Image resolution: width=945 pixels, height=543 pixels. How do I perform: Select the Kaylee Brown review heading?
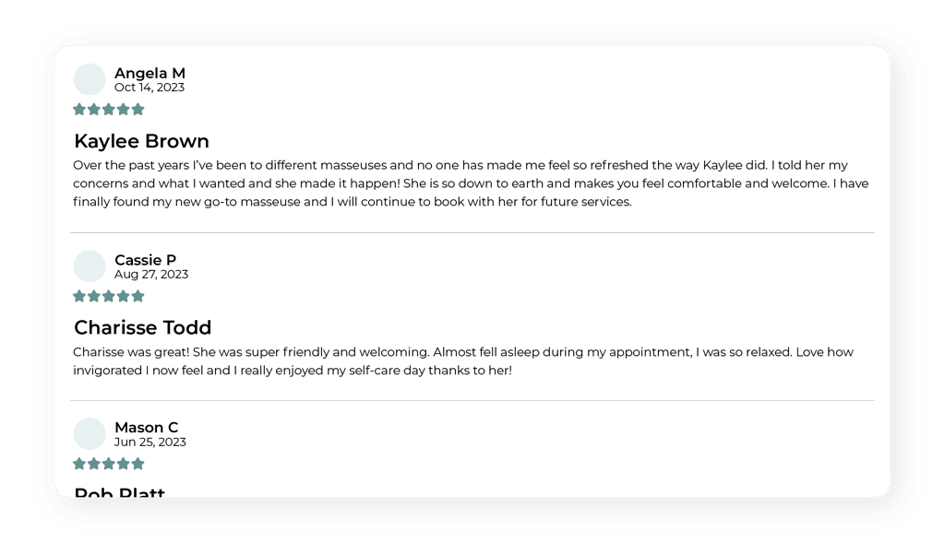tap(141, 142)
